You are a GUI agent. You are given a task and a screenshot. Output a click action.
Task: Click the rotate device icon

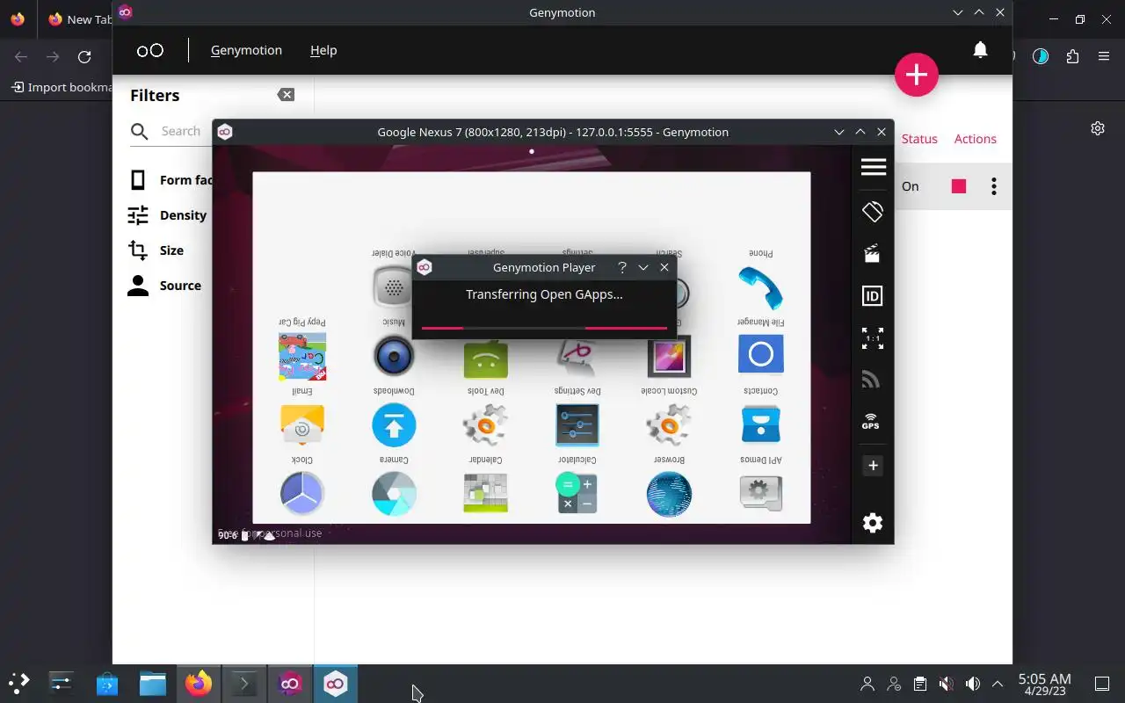[873, 212]
